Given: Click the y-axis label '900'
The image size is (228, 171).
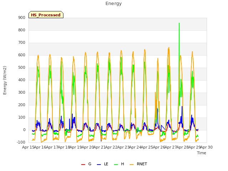Looking at the screenshot, I should pyautogui.click(x=22, y=17).
